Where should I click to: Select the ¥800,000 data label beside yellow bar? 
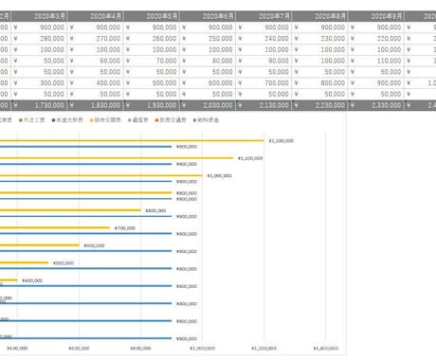(155, 210)
